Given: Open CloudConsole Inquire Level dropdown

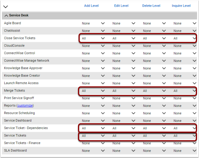Looking at the screenshot, I should click(x=185, y=46).
